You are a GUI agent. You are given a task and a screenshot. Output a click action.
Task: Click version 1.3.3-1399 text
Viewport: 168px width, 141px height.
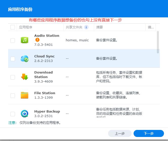[44, 98]
